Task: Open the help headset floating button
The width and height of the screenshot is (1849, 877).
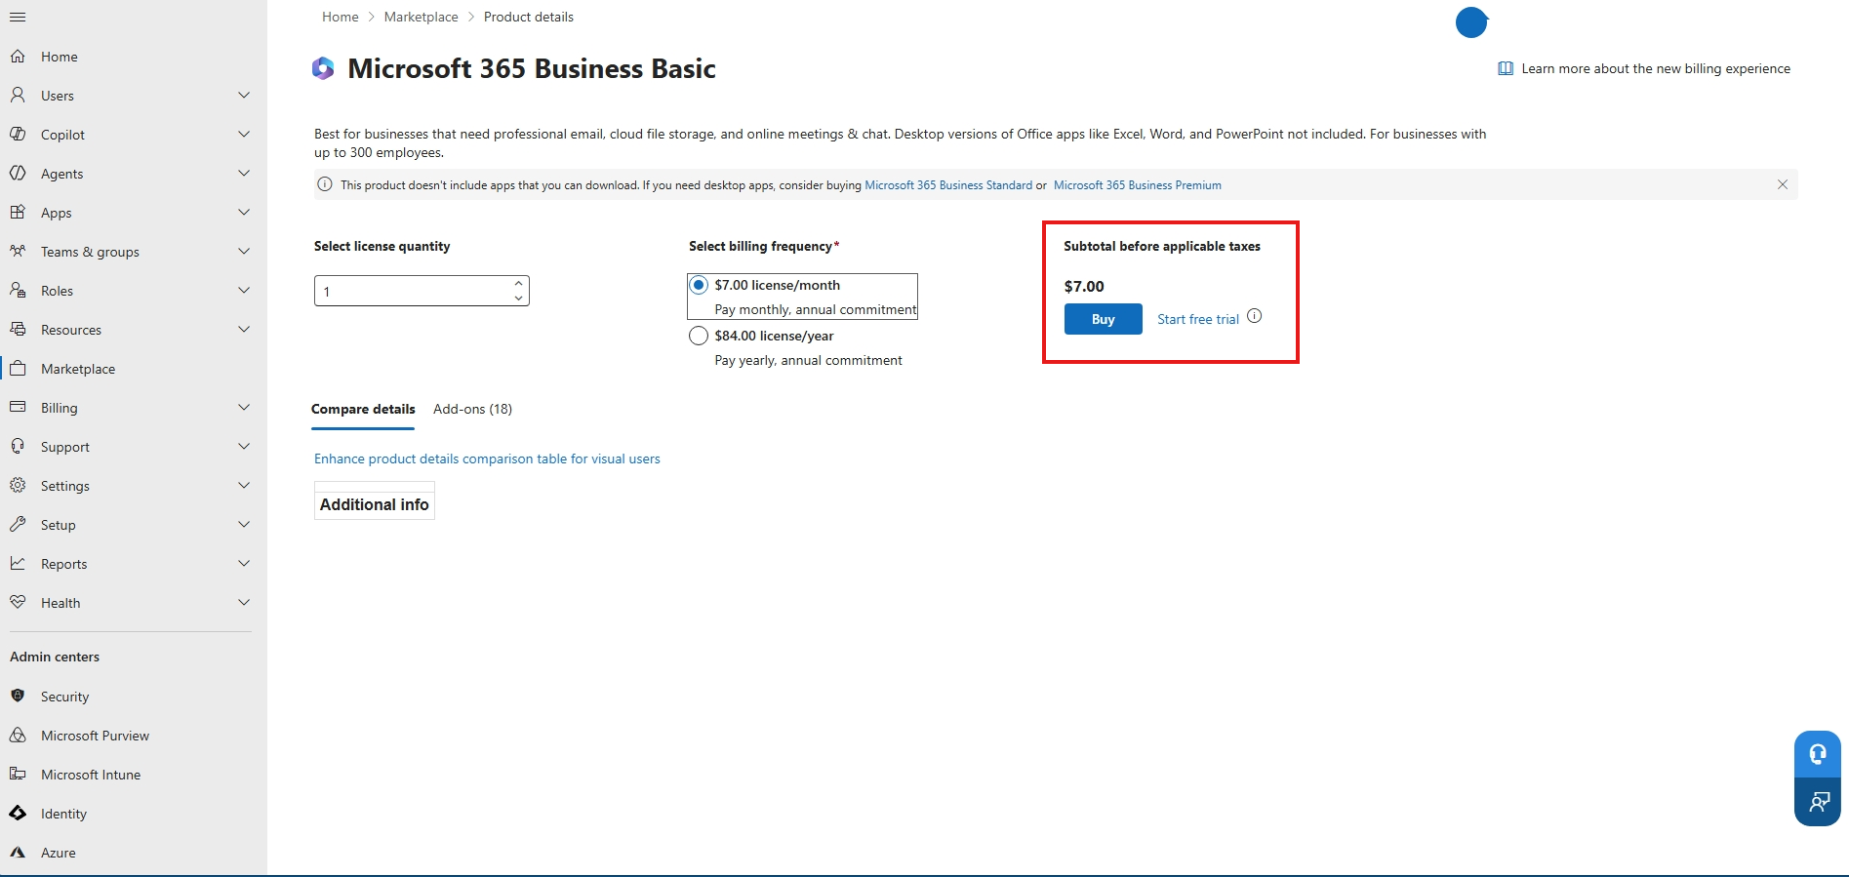Action: [x=1818, y=754]
